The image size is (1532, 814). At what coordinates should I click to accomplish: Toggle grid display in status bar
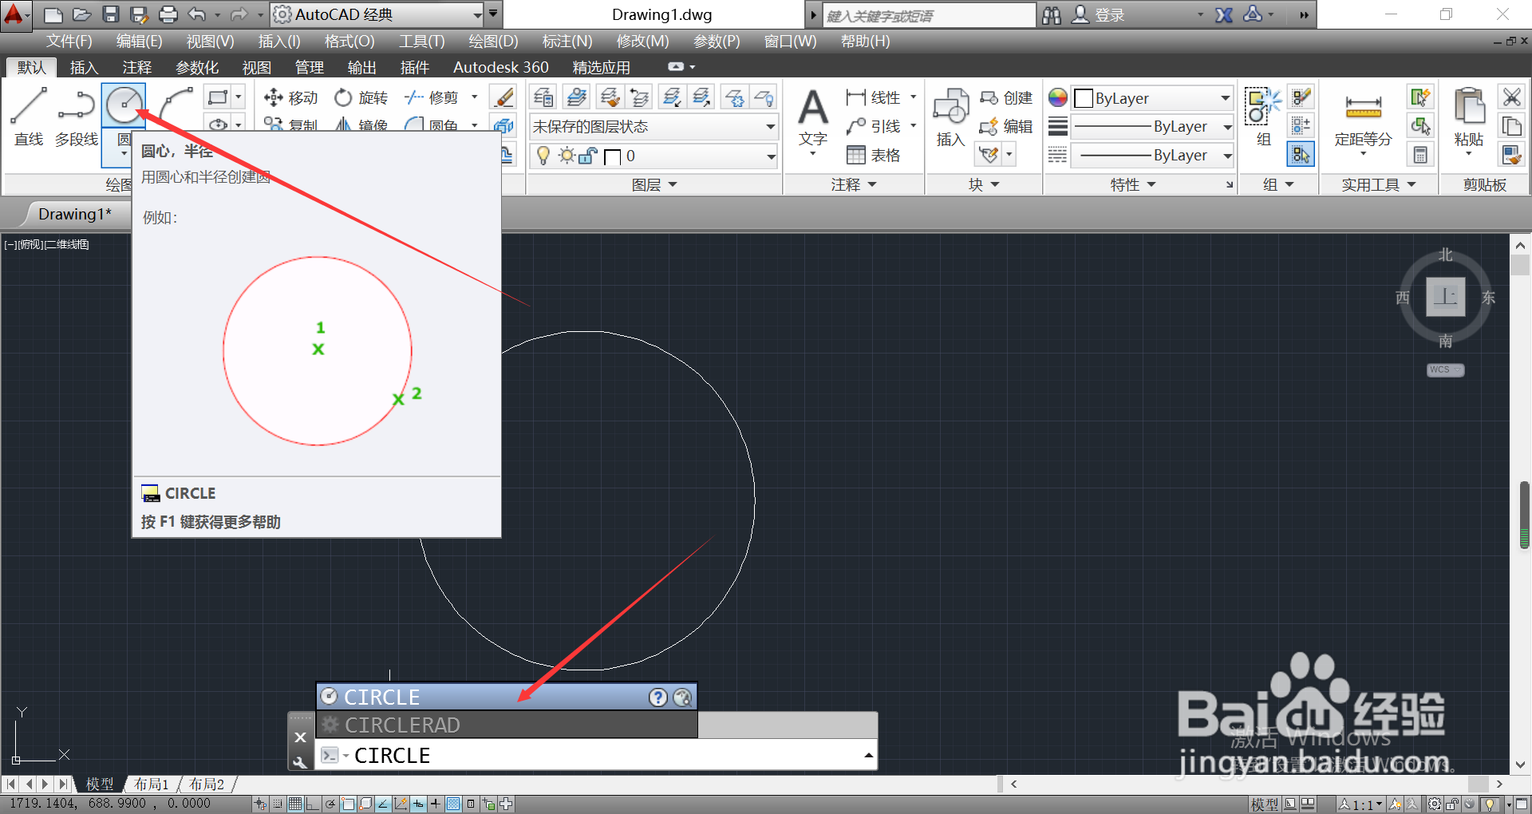click(295, 804)
